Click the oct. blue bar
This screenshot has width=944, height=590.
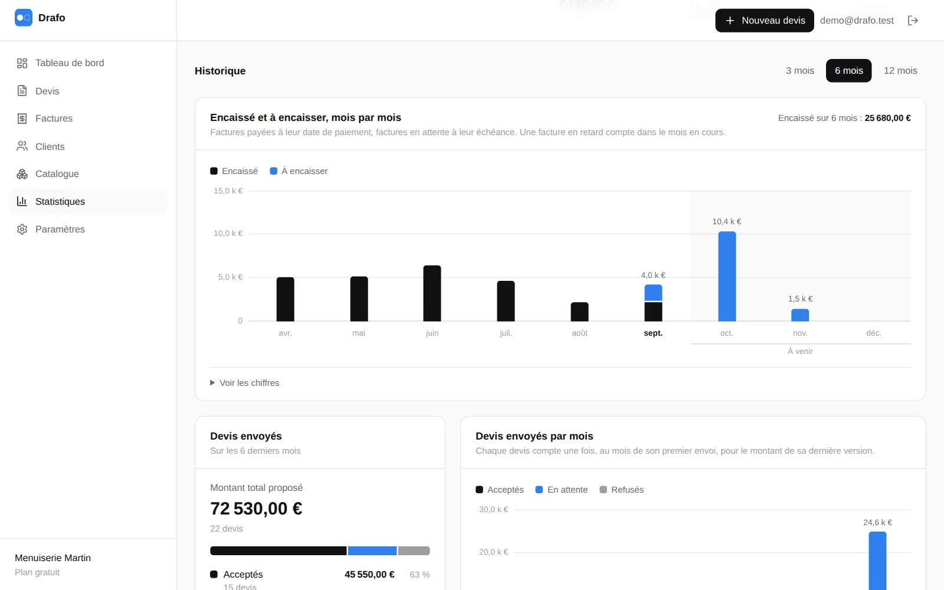727,276
